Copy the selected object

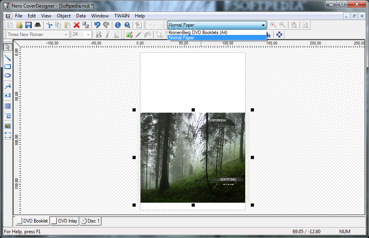[58, 25]
